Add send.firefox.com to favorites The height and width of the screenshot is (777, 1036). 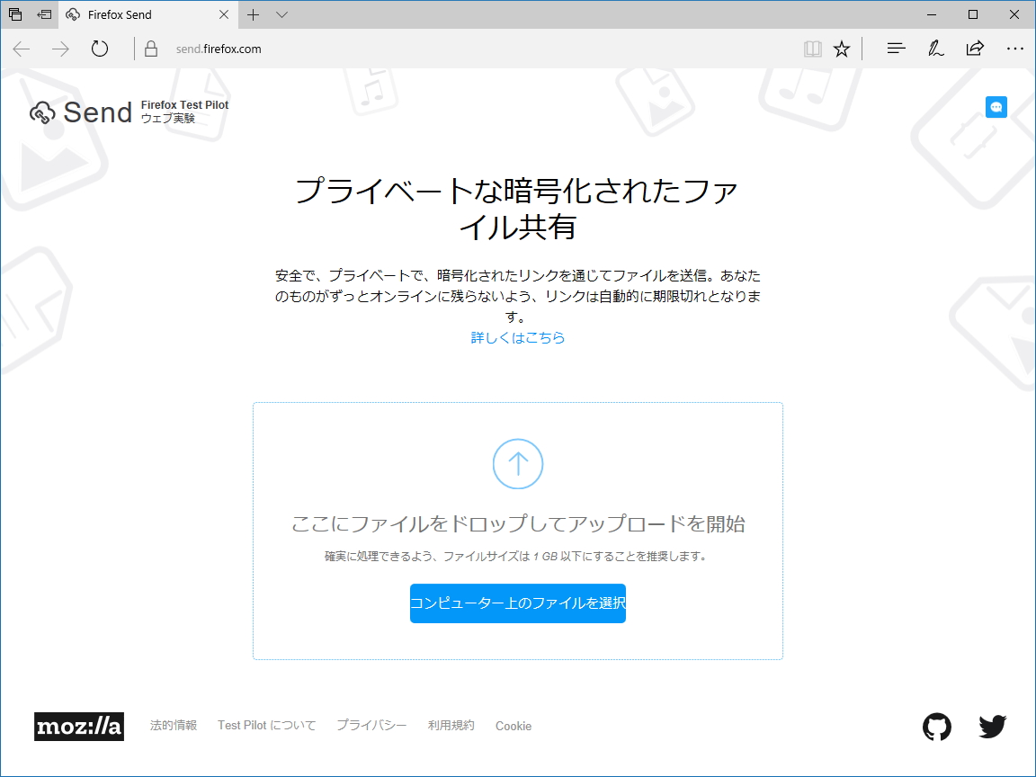point(842,49)
